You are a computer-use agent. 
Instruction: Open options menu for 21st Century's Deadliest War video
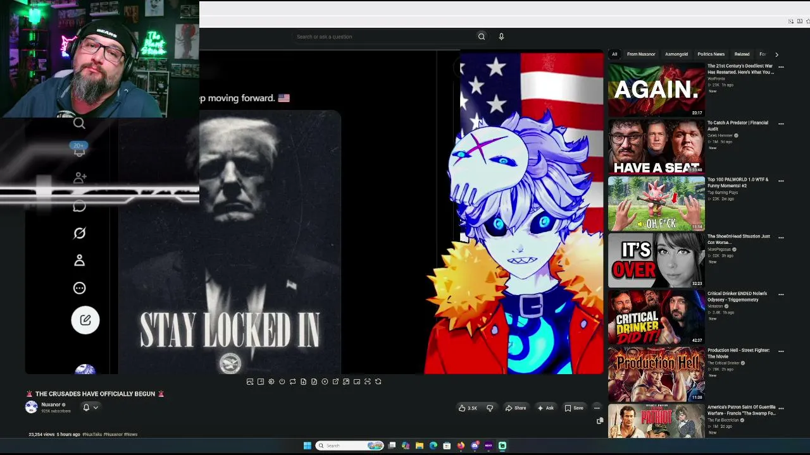781,67
